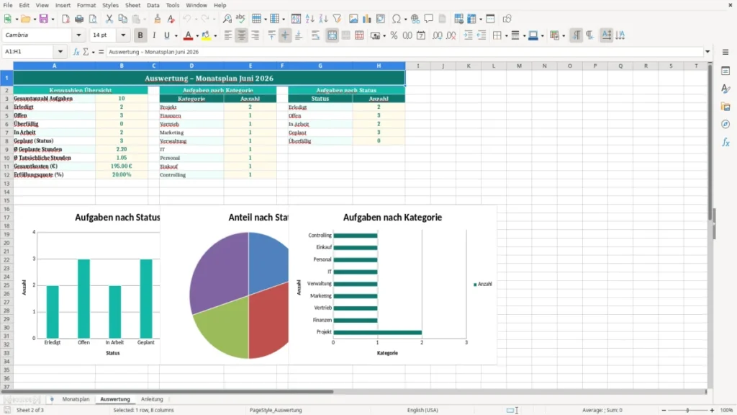This screenshot has height=415, width=737.
Task: Click the formula input line
Action: pos(404,52)
